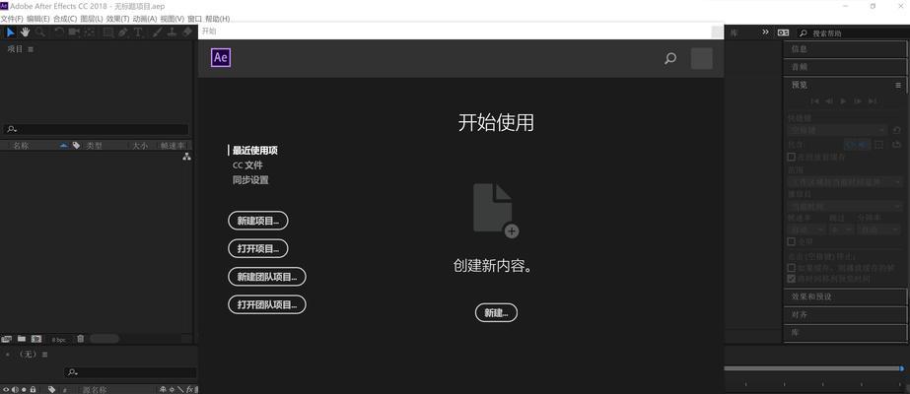Image resolution: width=910 pixels, height=394 pixels.
Task: Open the File menu
Action: (12, 19)
